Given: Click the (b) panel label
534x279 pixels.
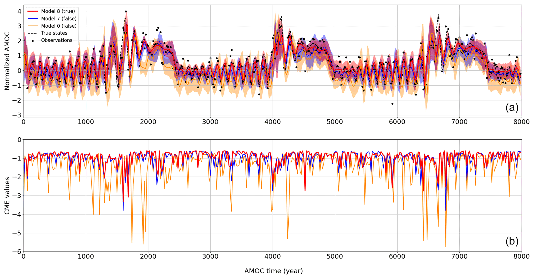Looking at the screenshot, I should tap(512, 241).
